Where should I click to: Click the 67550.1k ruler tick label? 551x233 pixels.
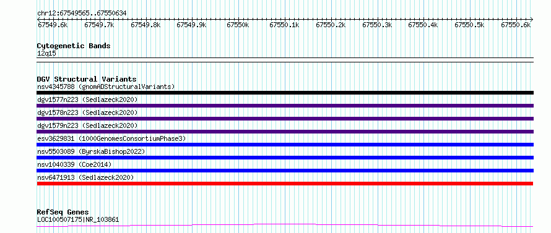pyautogui.click(x=284, y=25)
